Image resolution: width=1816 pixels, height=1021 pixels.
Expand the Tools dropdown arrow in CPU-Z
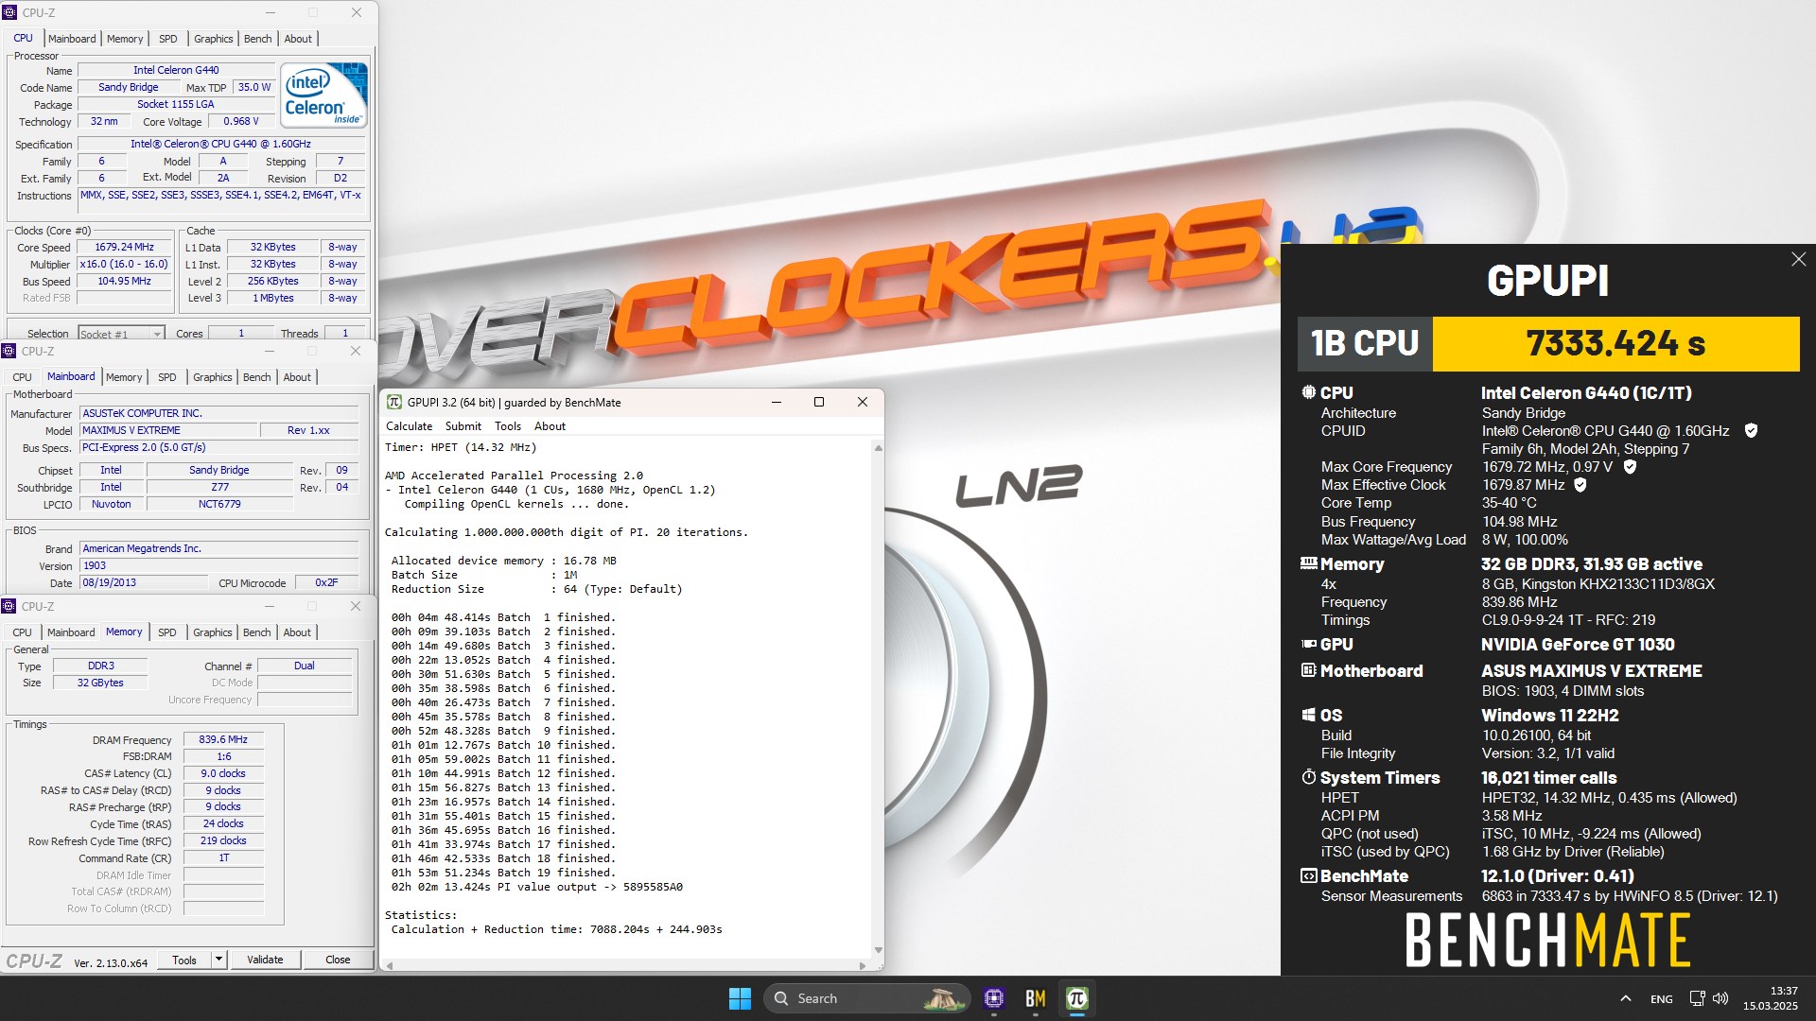tap(218, 960)
